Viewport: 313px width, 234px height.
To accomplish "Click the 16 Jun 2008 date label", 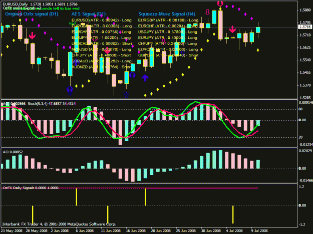I will pyautogui.click(x=136, y=231).
